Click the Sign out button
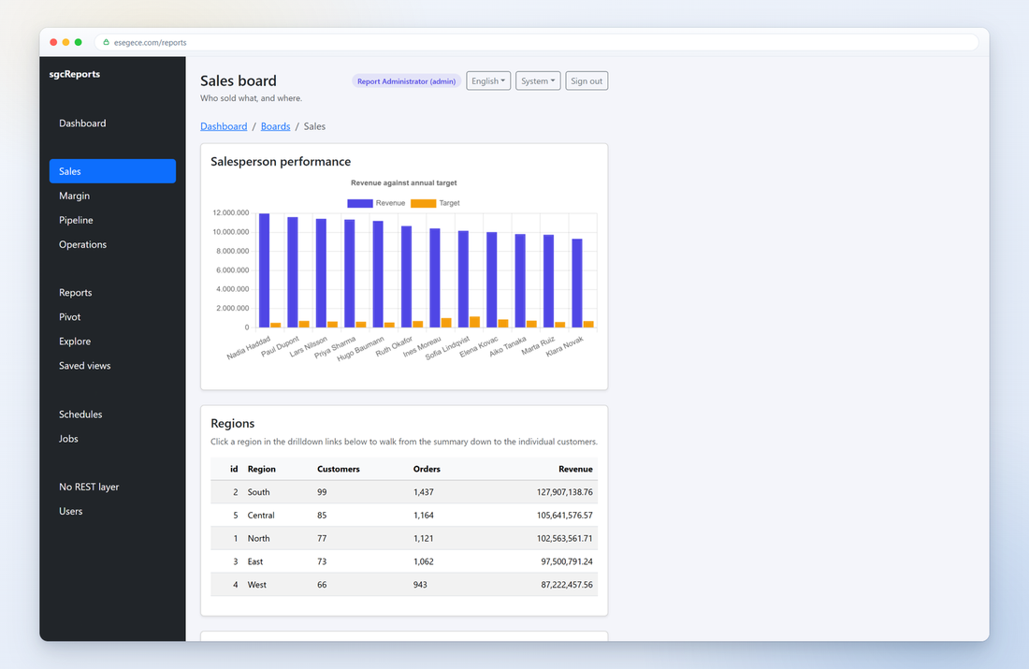Viewport: 1029px width, 669px height. pyautogui.click(x=586, y=80)
